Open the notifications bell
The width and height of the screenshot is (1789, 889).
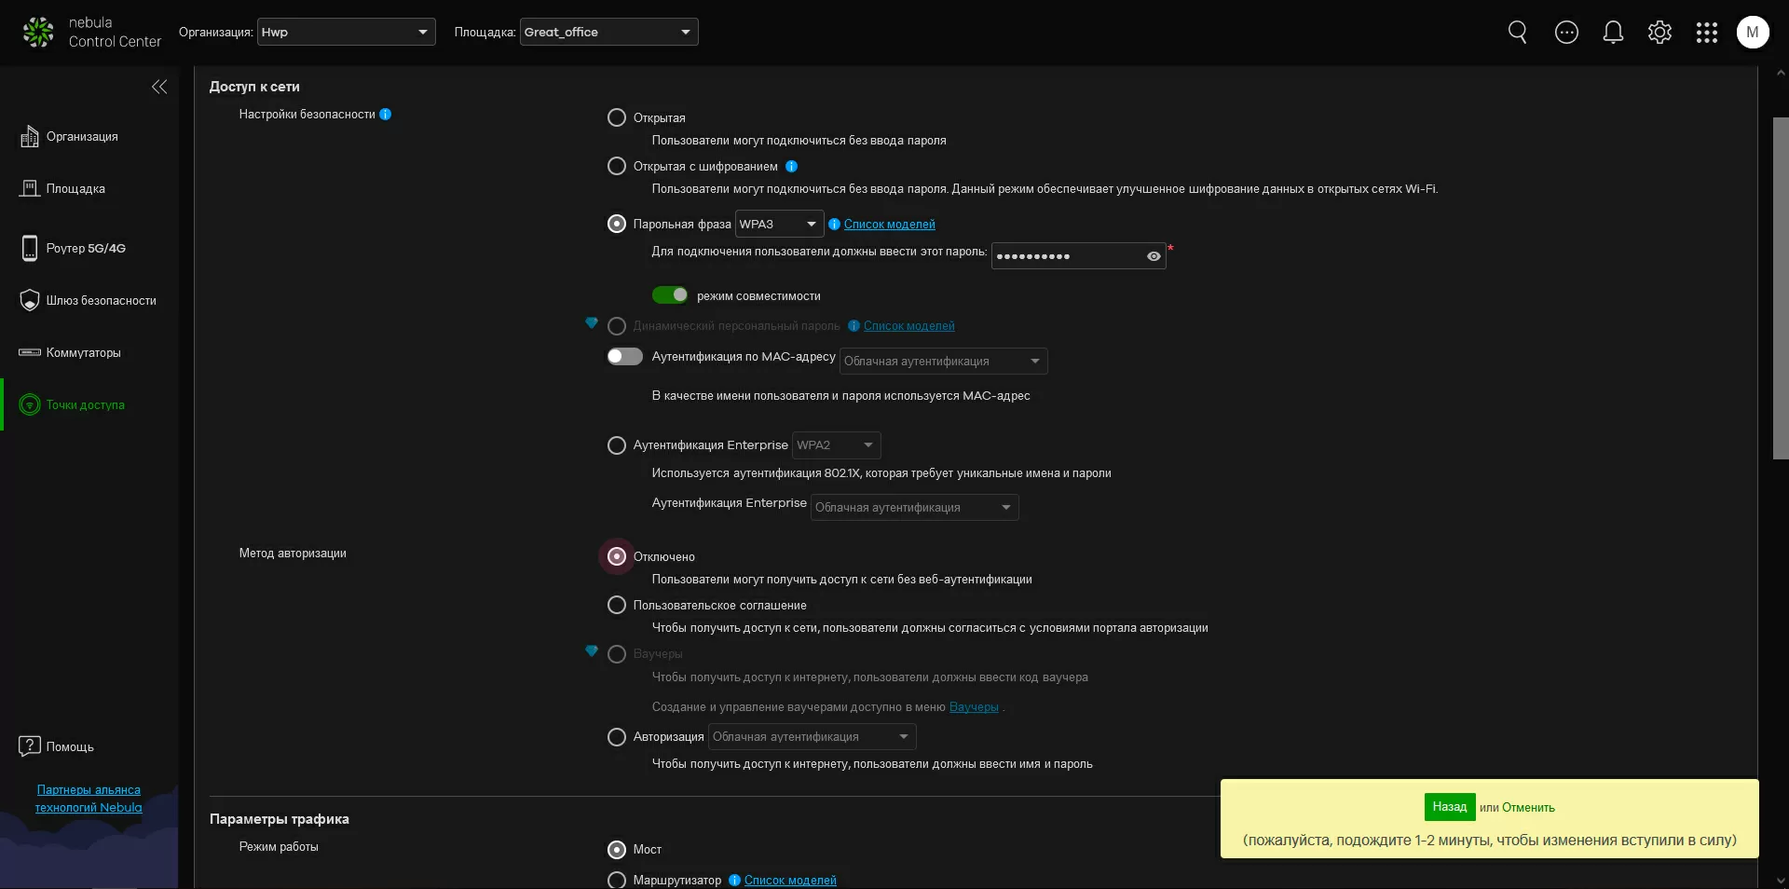tap(1613, 33)
